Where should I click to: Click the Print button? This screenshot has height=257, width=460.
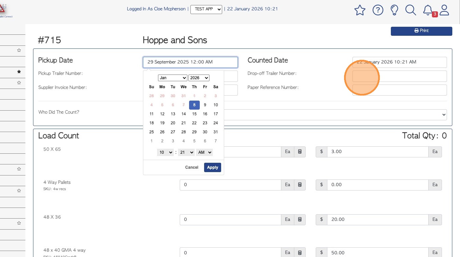point(422,31)
